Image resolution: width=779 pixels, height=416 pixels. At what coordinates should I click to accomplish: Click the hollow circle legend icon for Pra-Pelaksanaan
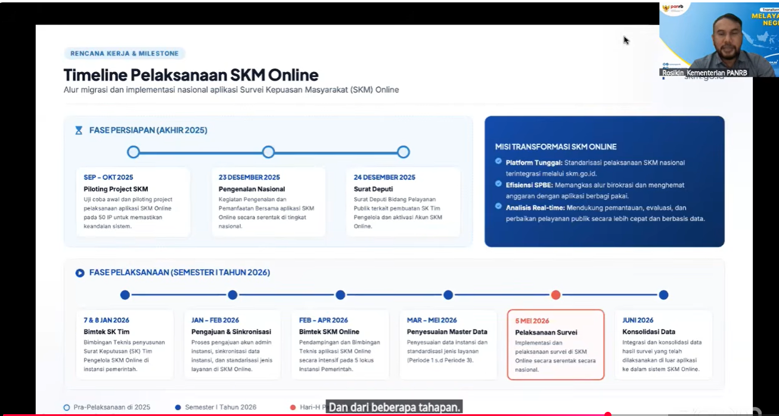point(67,408)
